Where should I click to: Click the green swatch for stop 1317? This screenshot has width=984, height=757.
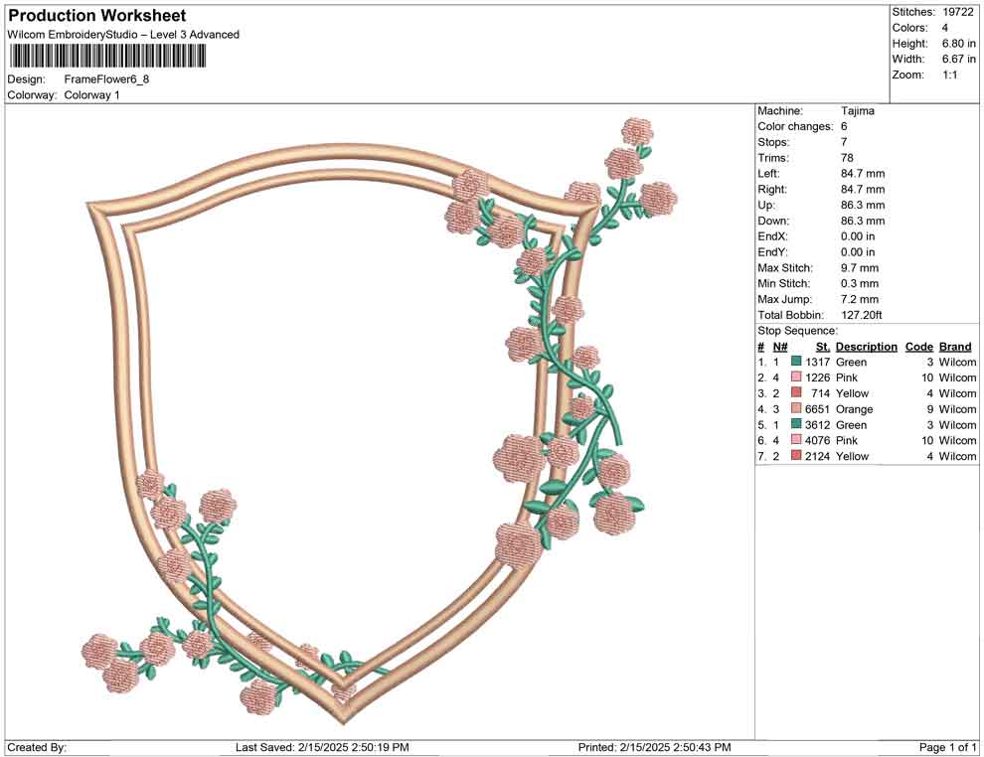pyautogui.click(x=796, y=362)
